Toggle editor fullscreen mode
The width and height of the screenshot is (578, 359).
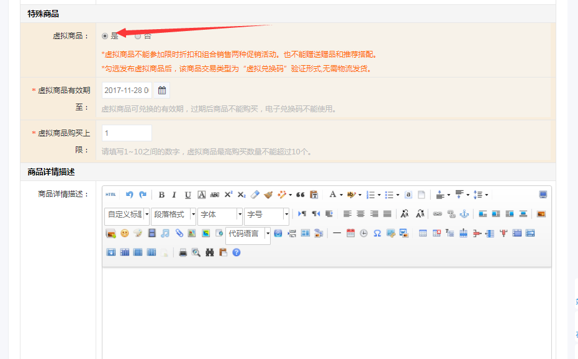point(543,195)
